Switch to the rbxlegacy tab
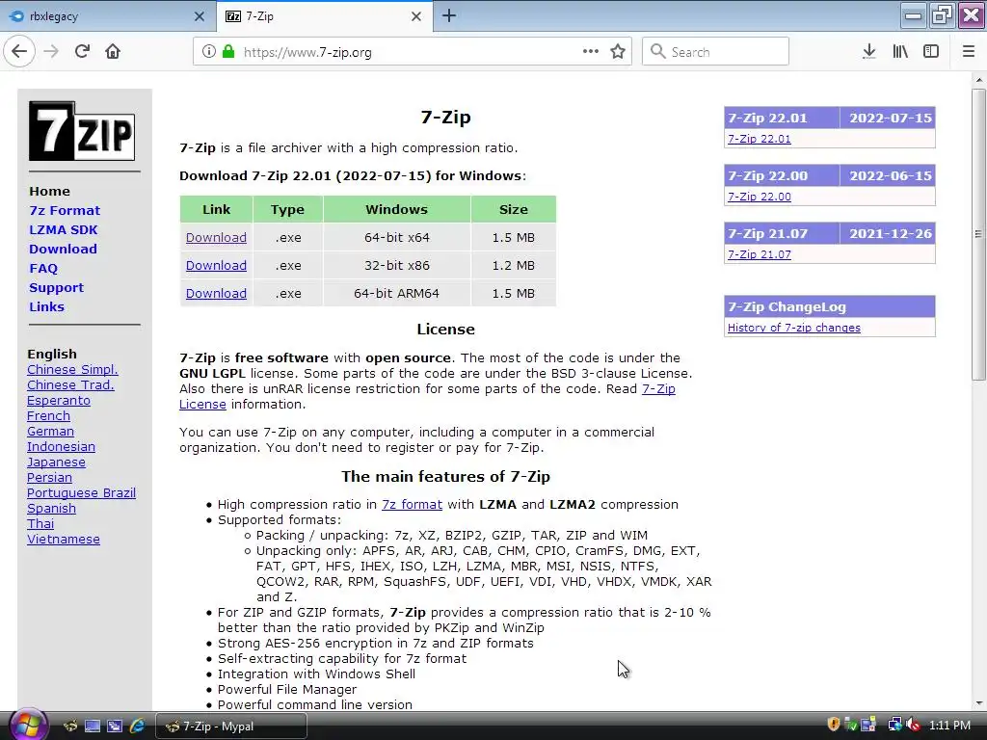The image size is (987, 740). tap(107, 16)
